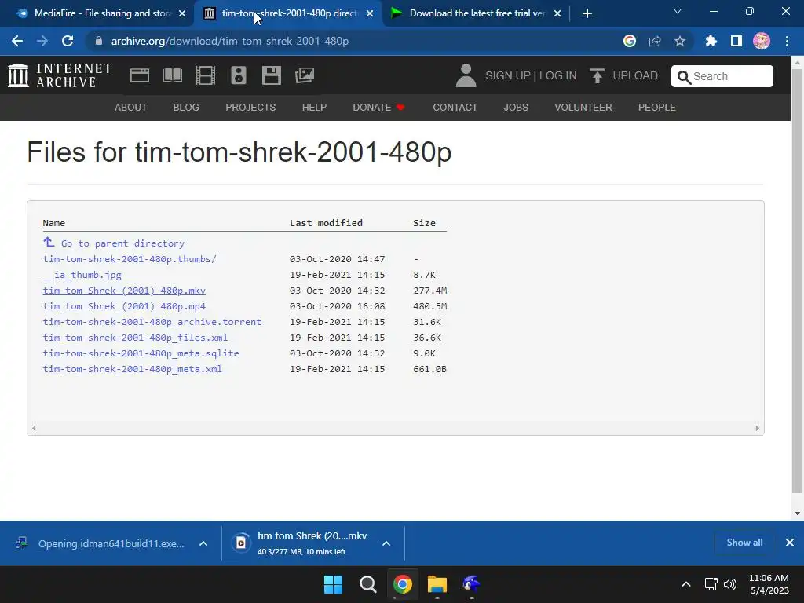Open the archive.torrent file link
This screenshot has width=804, height=603.
(x=152, y=322)
